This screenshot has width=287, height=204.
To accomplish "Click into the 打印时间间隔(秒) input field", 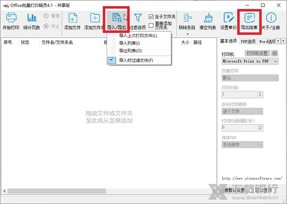I will (240, 128).
